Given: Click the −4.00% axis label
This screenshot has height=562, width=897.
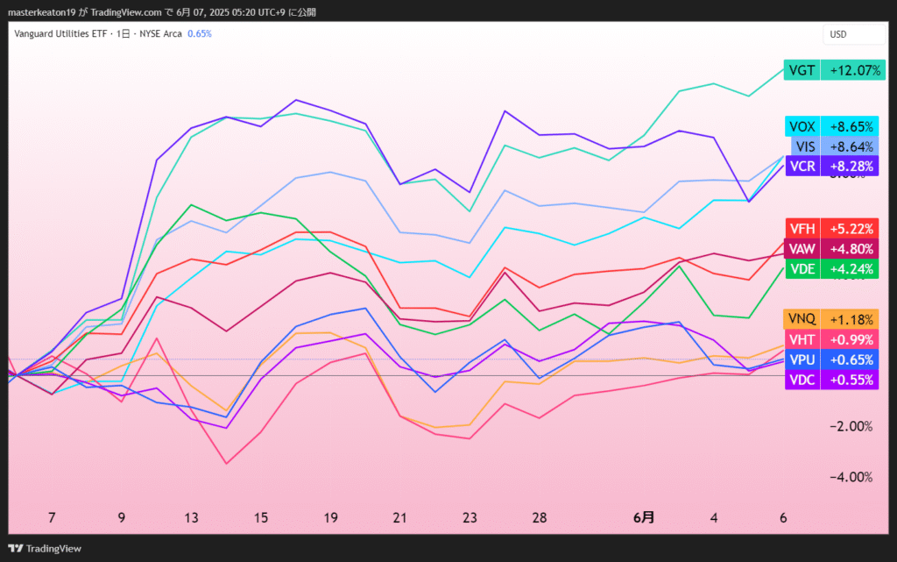Looking at the screenshot, I should click(x=851, y=477).
